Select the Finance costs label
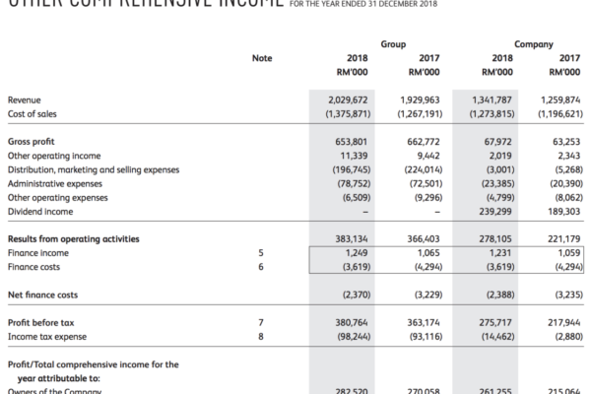The height and width of the screenshot is (394, 591). click(33, 267)
